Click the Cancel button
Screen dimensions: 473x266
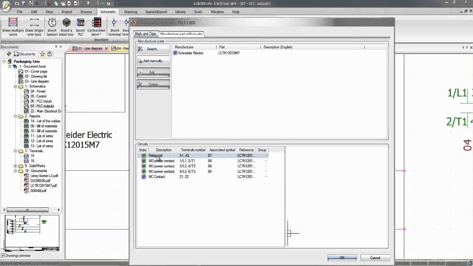click(375, 258)
